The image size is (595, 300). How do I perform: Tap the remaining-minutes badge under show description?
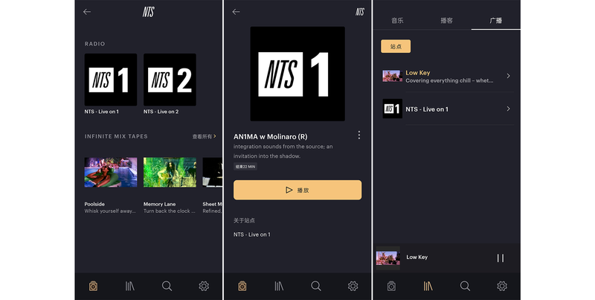coord(245,167)
